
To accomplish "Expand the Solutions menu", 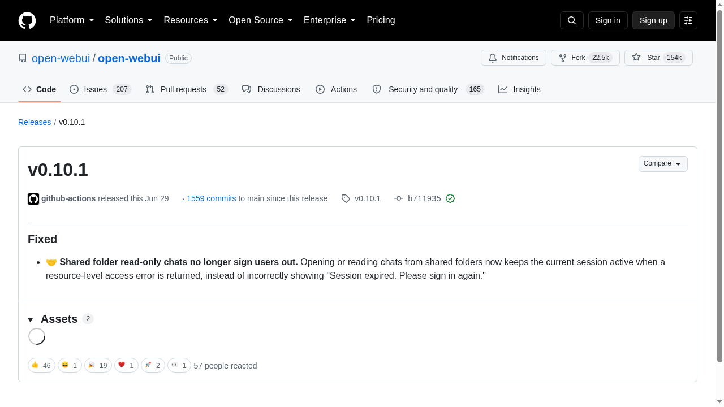I will coord(129,20).
